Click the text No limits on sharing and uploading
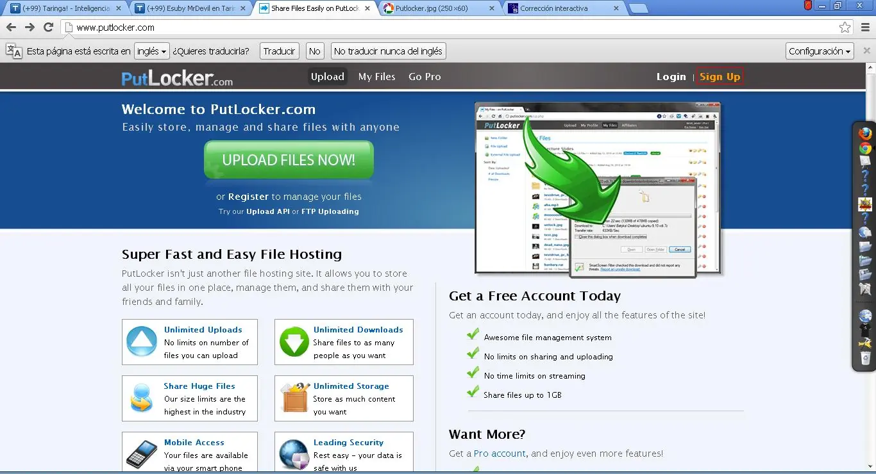Viewport: 876px width, 474px height. click(x=548, y=357)
